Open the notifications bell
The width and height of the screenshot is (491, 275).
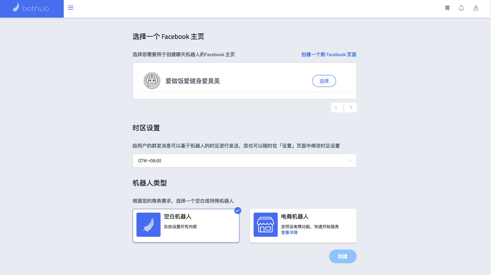pos(461,8)
